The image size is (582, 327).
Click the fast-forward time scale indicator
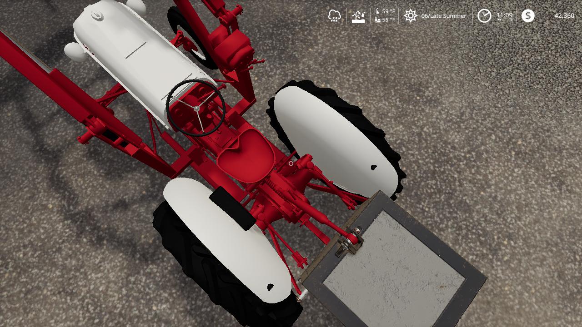point(499,20)
